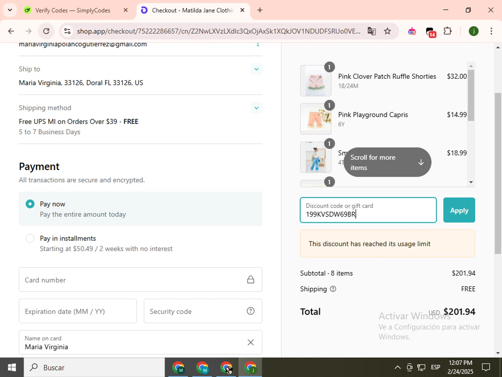Expand the Shipping method section
Viewport: 502px width, 377px height.
point(256,108)
